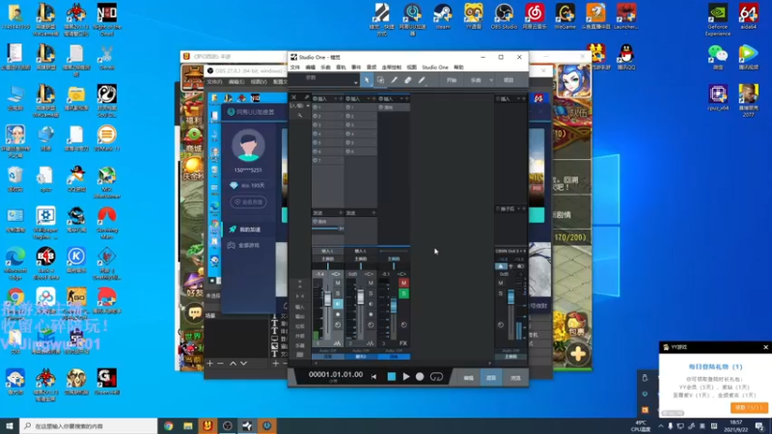Select the Range tool in Studio One toolbar
The width and height of the screenshot is (772, 434).
coord(380,80)
